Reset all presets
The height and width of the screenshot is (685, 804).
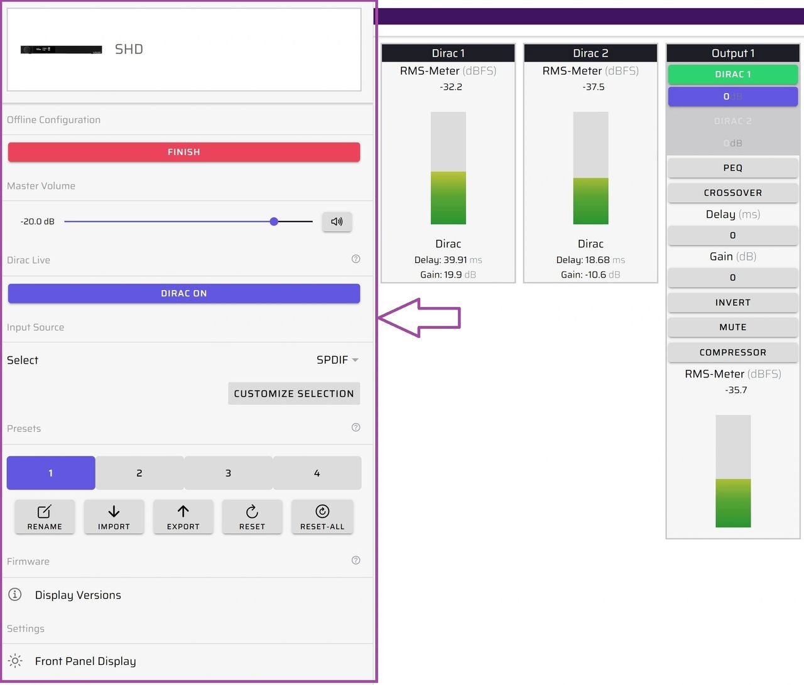pos(322,517)
